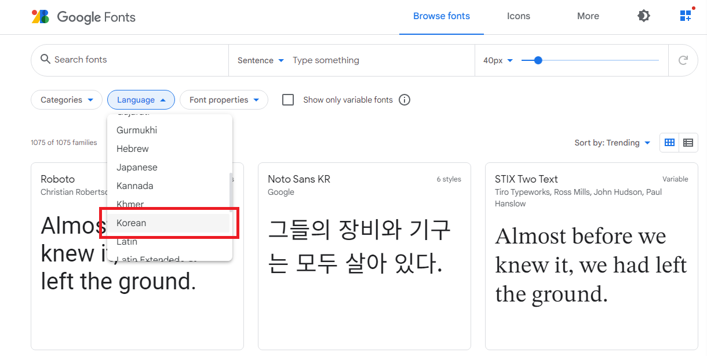The image size is (707, 356).
Task: Toggle the dark theme icon
Action: pos(644,16)
